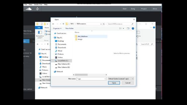Open view options dropdown arrow

click(x=123, y=29)
